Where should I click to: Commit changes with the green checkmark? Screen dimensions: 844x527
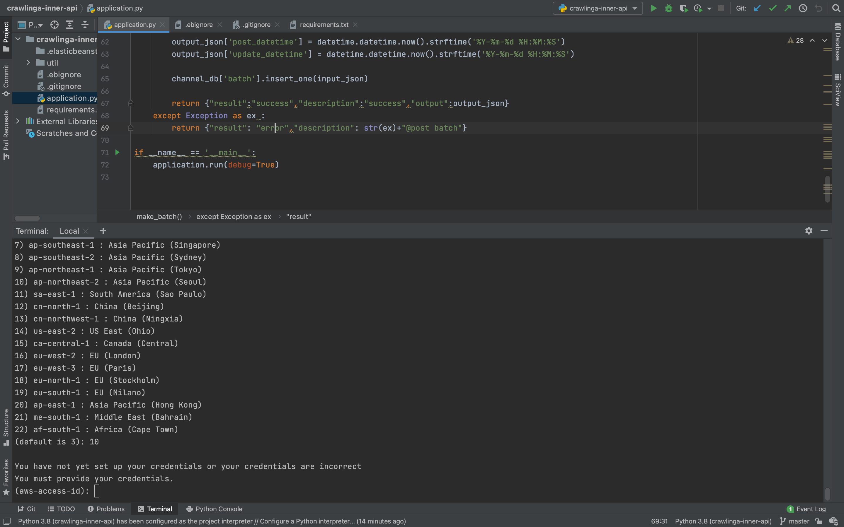772,8
